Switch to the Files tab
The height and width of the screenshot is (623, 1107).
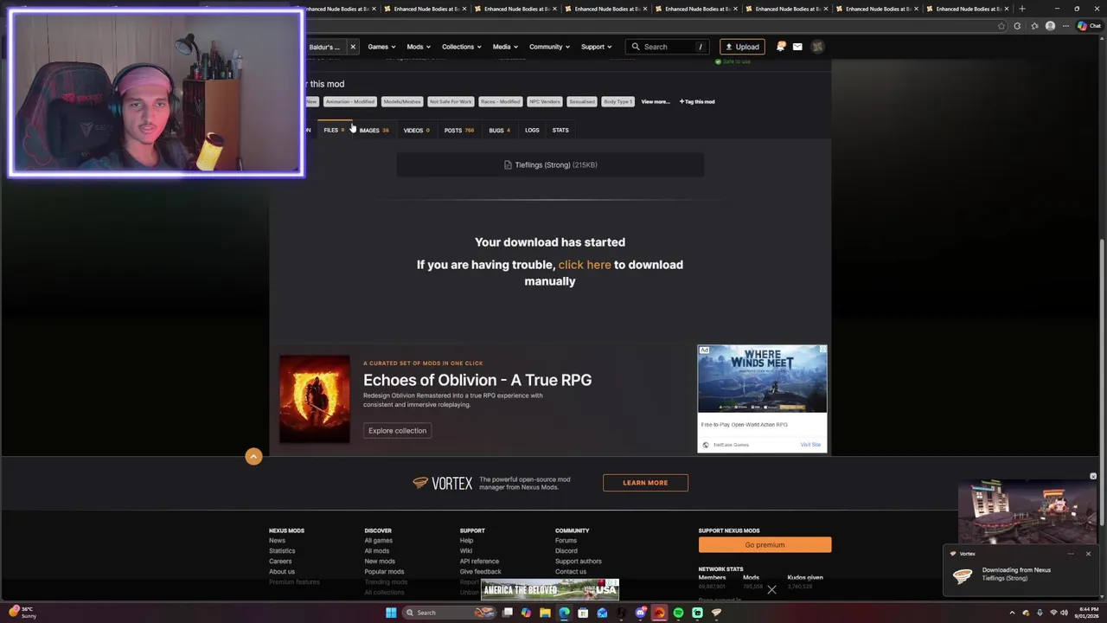[x=333, y=130]
